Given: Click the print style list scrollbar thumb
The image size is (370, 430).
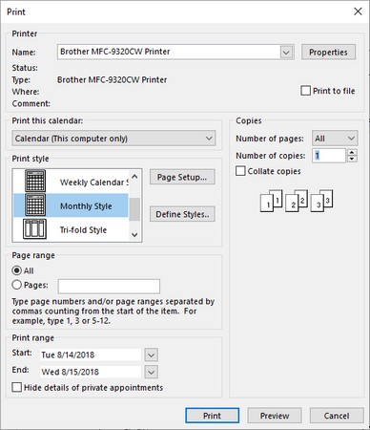Looking at the screenshot, I should [x=134, y=209].
